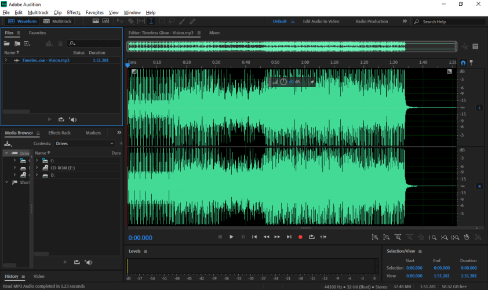Select the Lasso Selection tool
Screen dimensions: 488x290
click(x=172, y=21)
